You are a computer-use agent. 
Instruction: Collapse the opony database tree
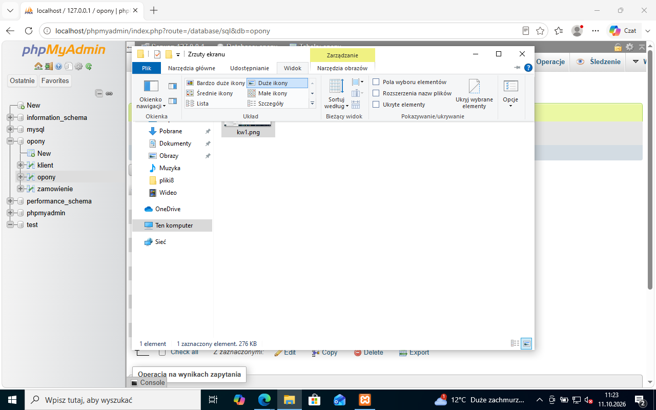[10, 141]
